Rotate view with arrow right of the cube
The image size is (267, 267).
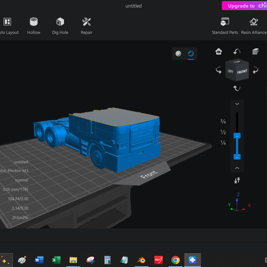256,70
